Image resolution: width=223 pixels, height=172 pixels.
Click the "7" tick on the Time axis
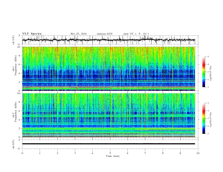[145, 153]
